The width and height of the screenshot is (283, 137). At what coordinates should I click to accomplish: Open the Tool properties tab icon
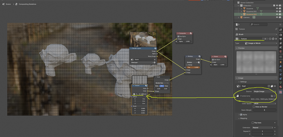pos(281,30)
